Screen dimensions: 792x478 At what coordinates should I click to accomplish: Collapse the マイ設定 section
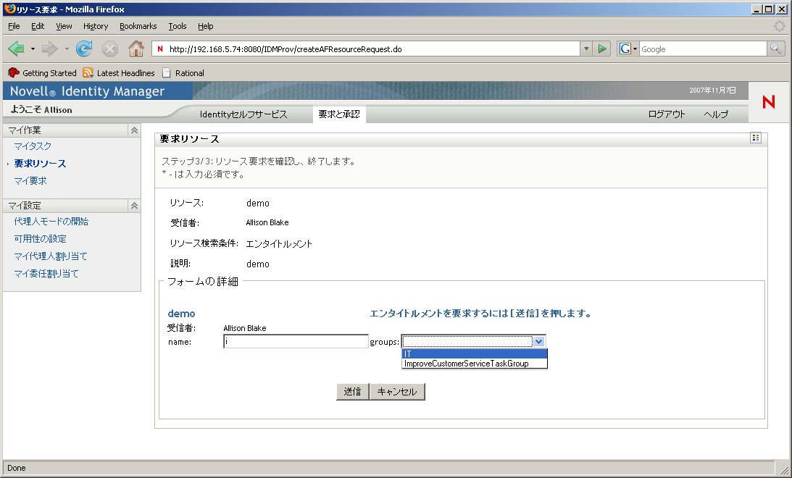134,206
